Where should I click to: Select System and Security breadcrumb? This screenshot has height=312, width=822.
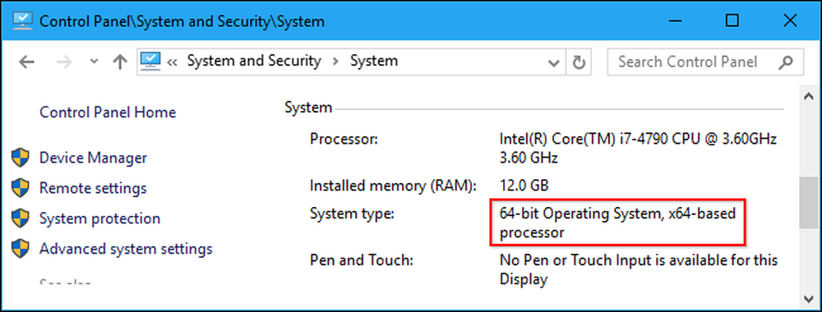click(254, 61)
